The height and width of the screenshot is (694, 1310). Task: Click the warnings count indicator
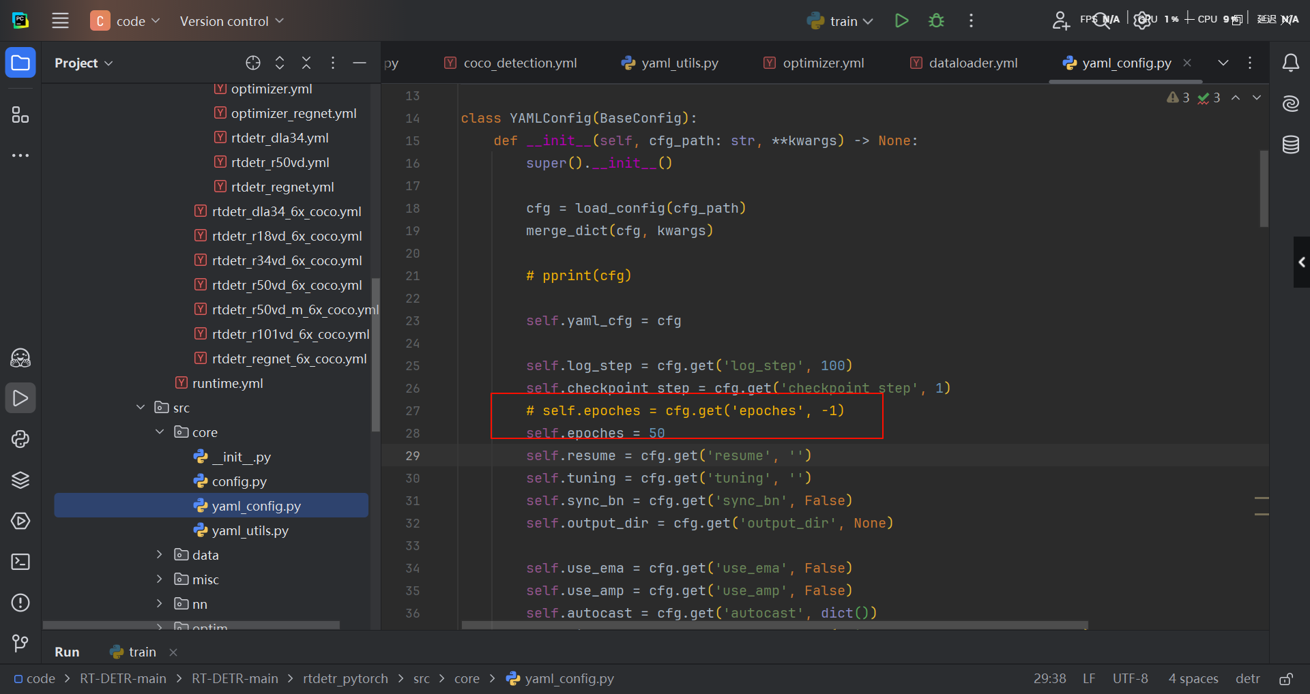coord(1178,97)
